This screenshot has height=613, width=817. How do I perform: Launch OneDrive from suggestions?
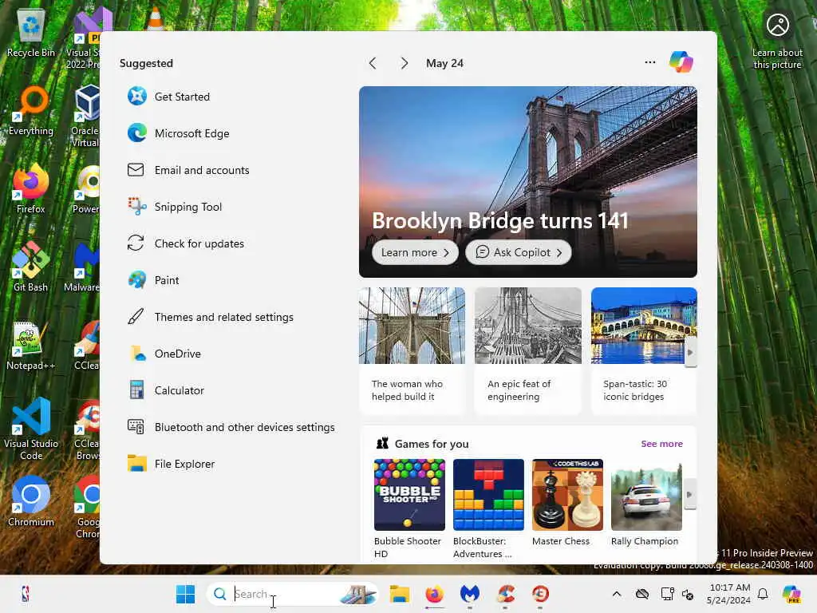click(x=164, y=354)
